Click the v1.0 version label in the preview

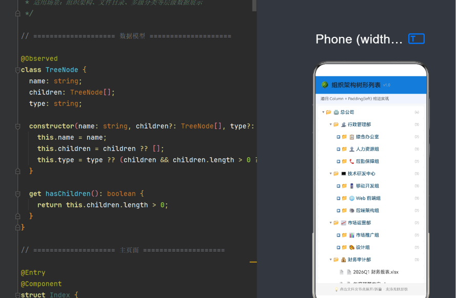pos(386,85)
